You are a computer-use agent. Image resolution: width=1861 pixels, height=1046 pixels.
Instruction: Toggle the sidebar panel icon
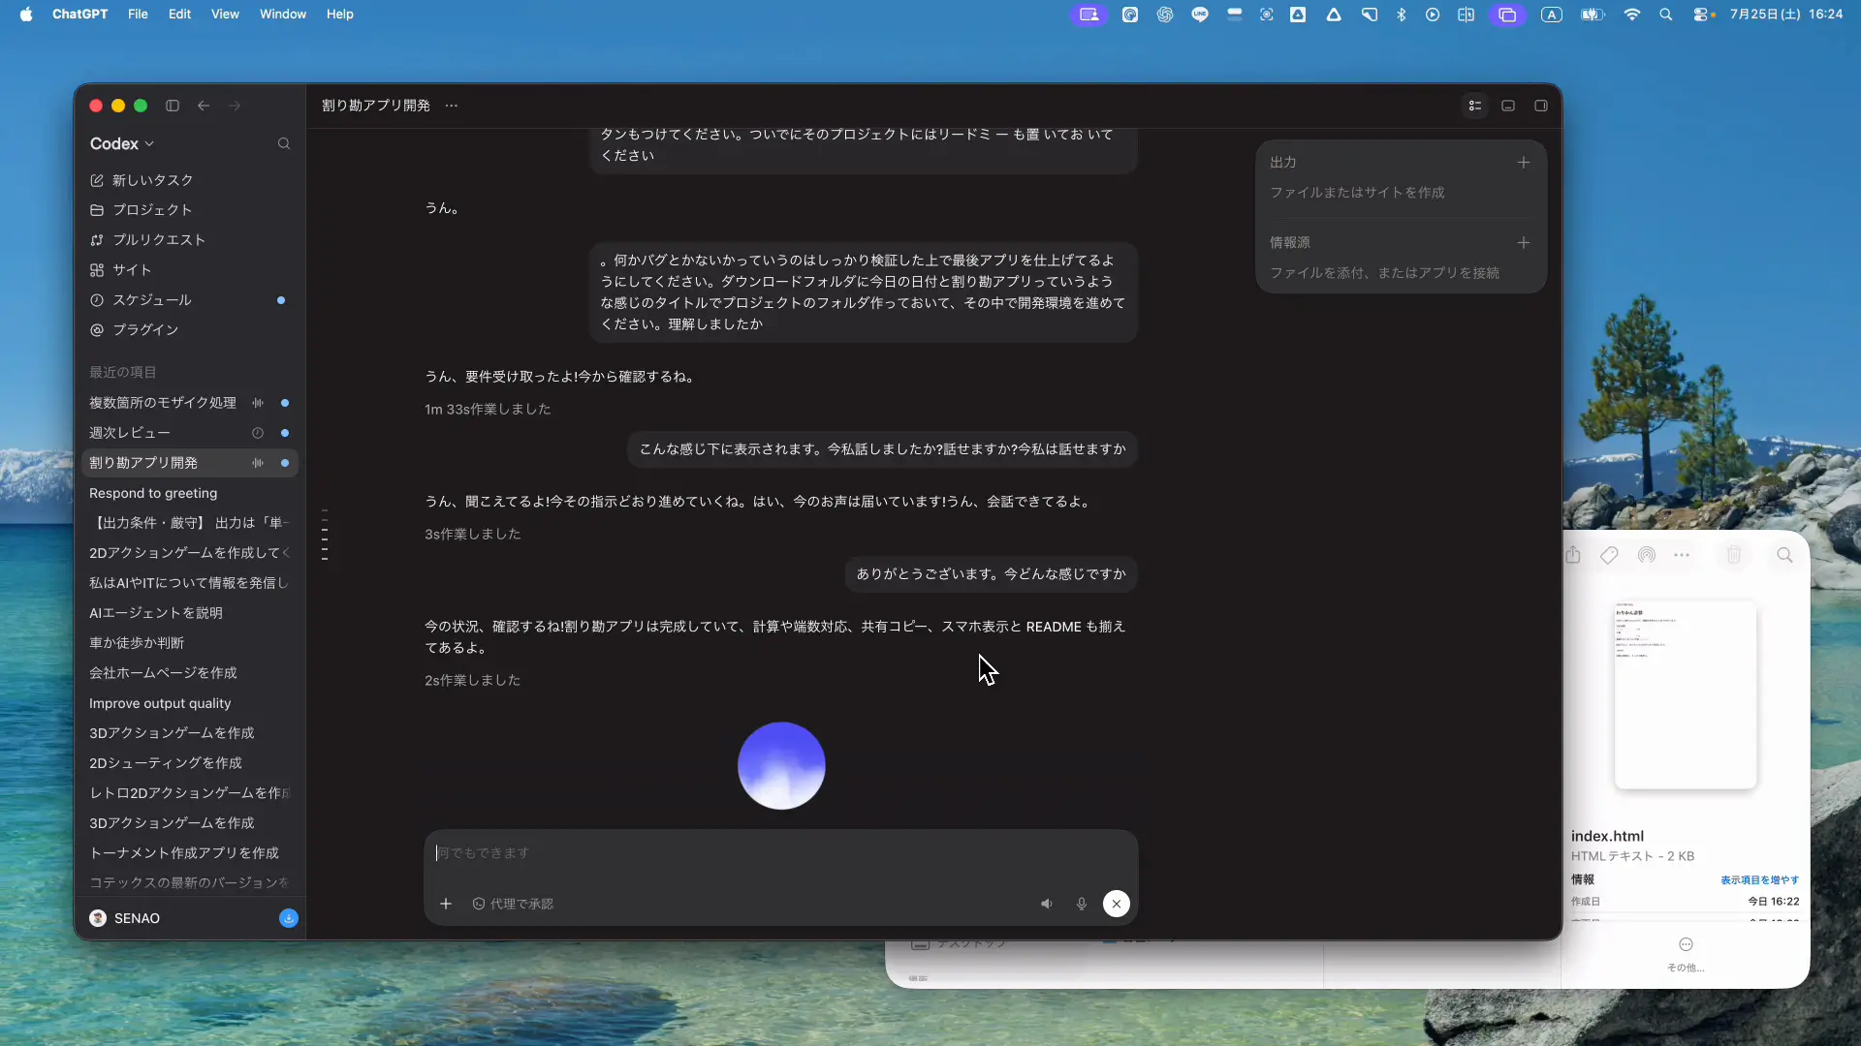173,106
